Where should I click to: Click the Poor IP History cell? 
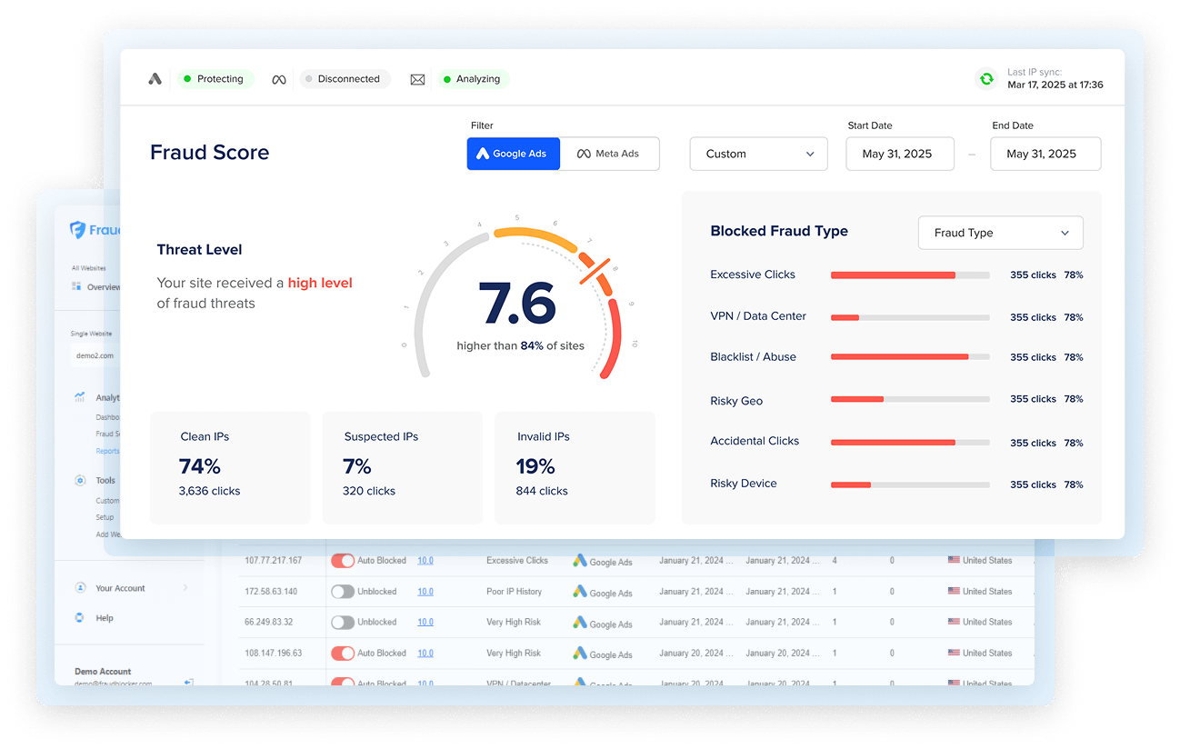point(514,592)
